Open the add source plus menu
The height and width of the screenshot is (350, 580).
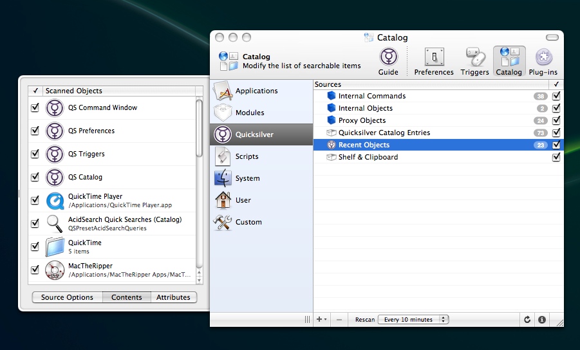[321, 319]
